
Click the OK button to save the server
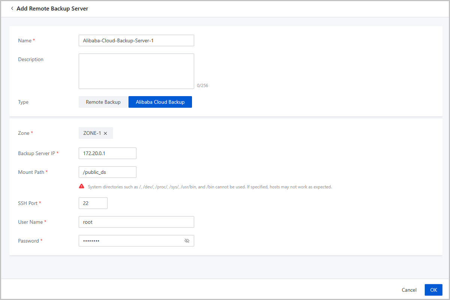coord(433,289)
